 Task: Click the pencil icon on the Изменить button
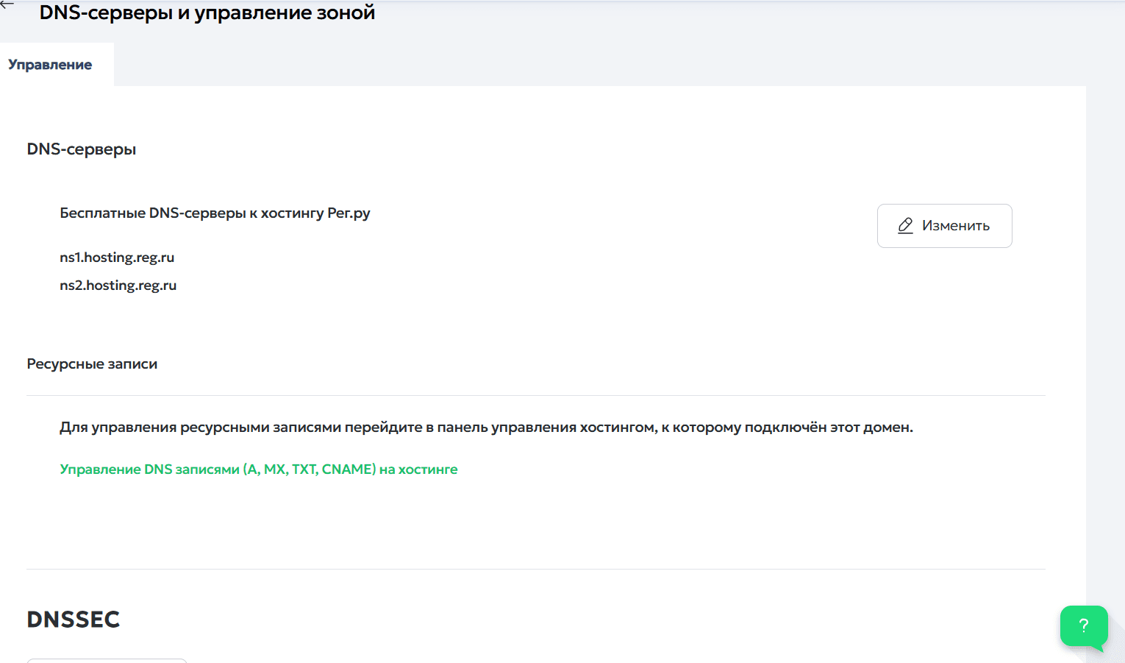(905, 226)
